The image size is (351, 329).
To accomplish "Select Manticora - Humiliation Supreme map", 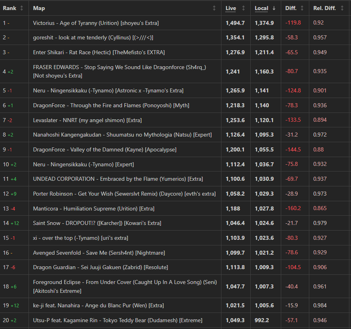I will tap(94, 208).
